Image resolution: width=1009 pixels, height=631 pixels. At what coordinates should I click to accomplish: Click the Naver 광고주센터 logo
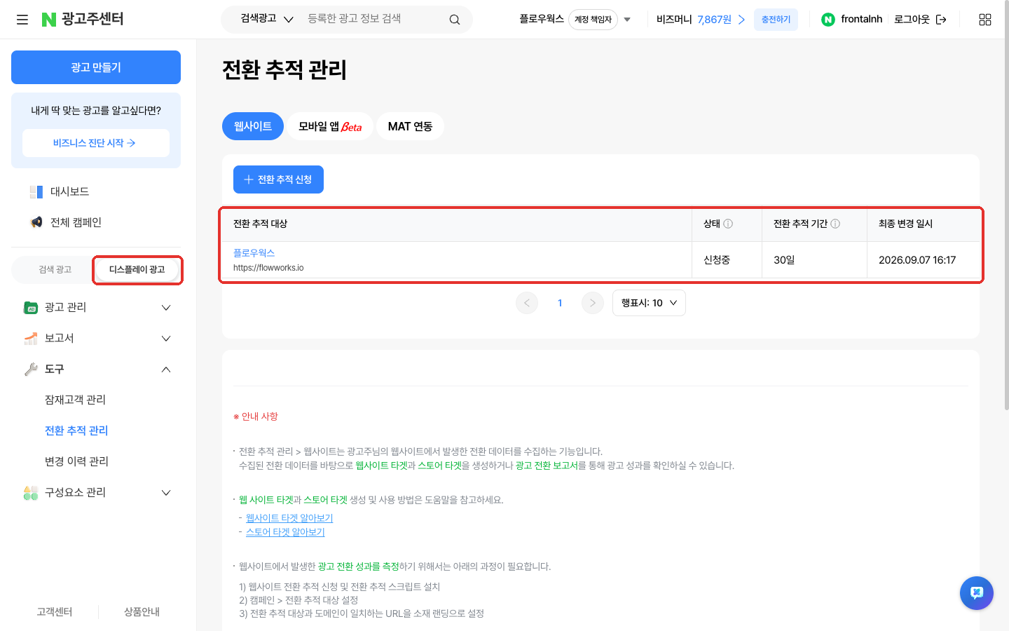click(83, 19)
